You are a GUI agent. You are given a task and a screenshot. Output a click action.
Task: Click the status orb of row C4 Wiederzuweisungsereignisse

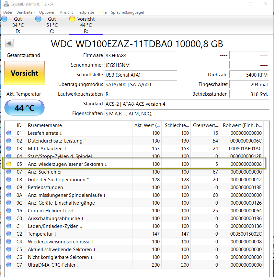(9, 242)
